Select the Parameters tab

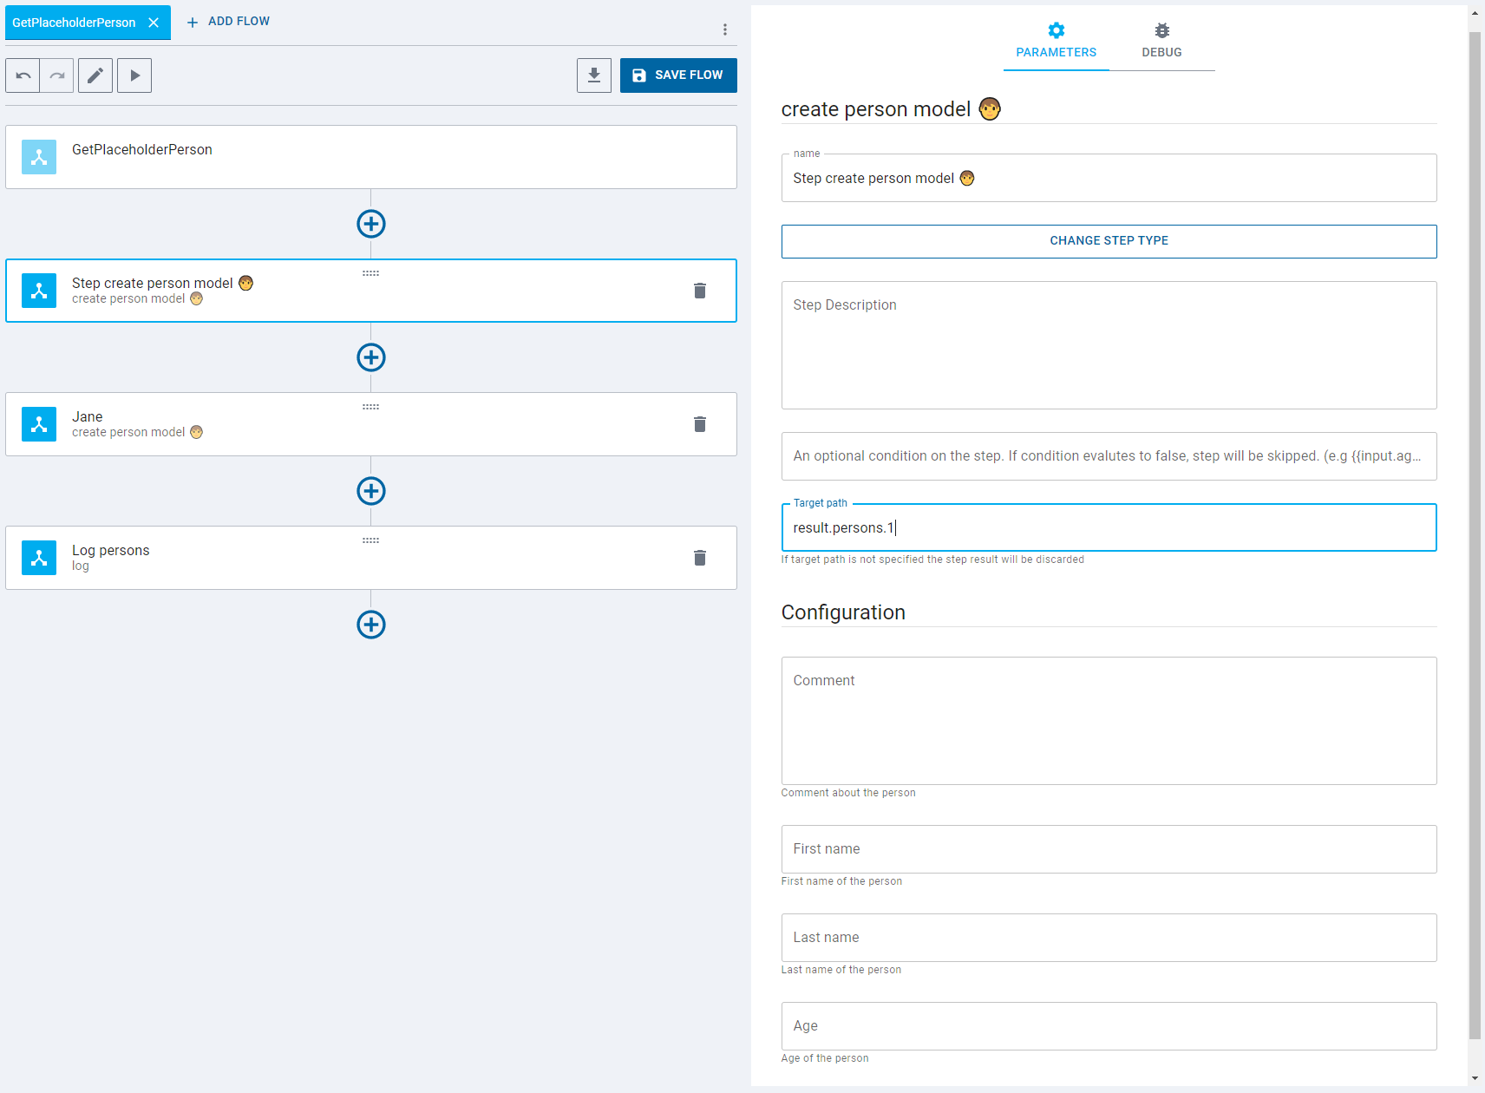[x=1056, y=41]
